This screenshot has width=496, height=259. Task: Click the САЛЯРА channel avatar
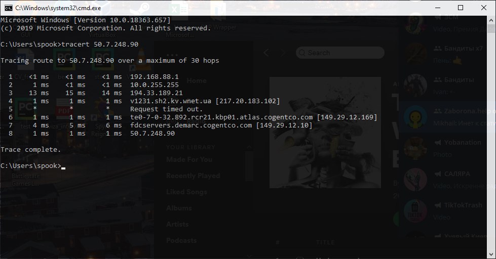(x=415, y=180)
